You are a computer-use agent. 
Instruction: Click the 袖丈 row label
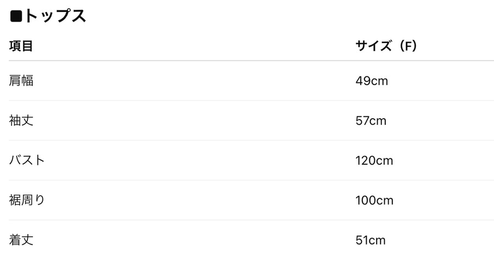(21, 120)
